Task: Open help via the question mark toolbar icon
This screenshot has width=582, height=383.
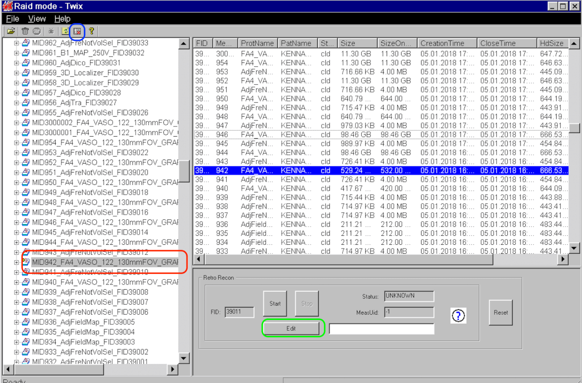Action: [x=92, y=31]
